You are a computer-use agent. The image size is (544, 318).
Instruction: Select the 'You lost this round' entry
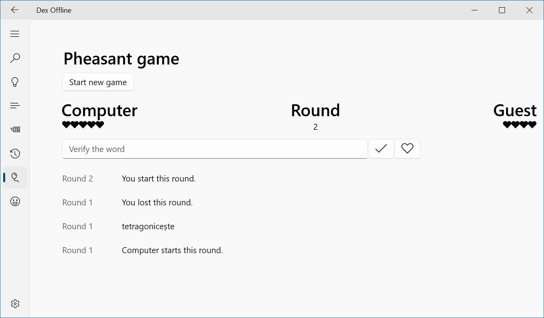pos(157,203)
